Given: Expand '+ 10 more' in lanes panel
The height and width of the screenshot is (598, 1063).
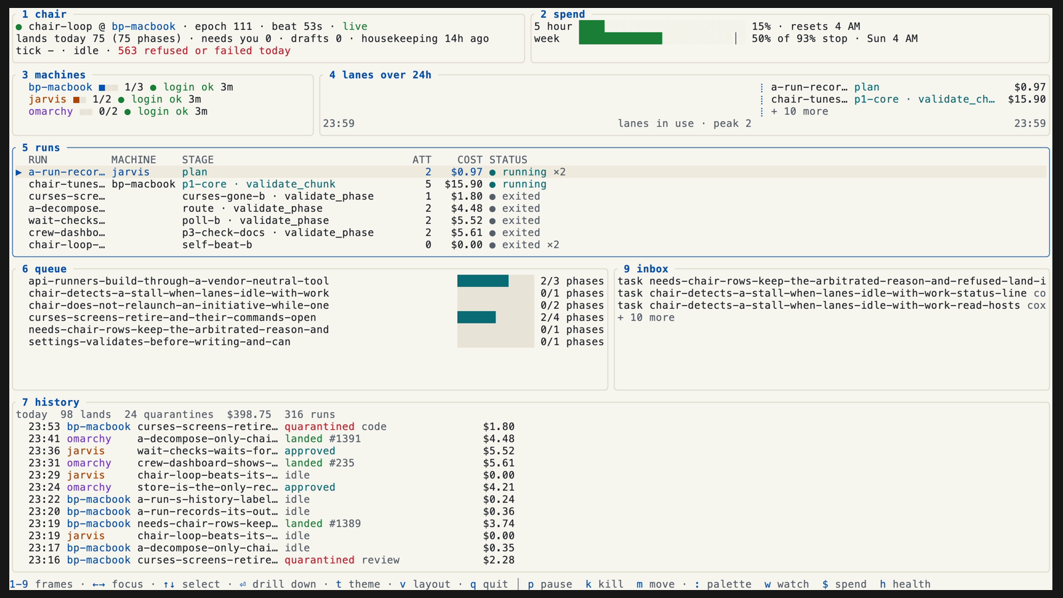Looking at the screenshot, I should (x=799, y=112).
